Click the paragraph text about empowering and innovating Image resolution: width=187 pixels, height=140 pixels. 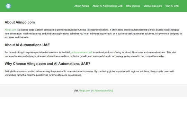click(x=93, y=34)
